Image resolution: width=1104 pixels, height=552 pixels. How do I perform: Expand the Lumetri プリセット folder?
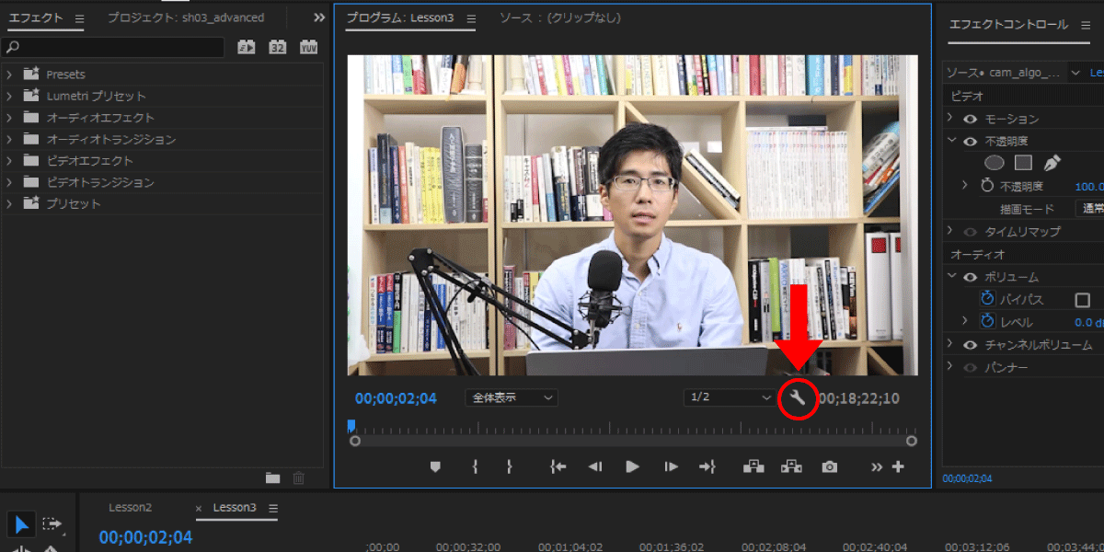pos(9,96)
